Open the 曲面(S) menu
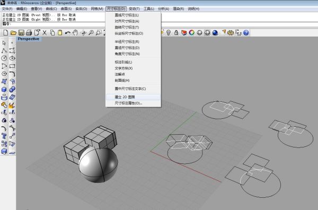Viewport: 318px width, 210px height. tap(66, 8)
